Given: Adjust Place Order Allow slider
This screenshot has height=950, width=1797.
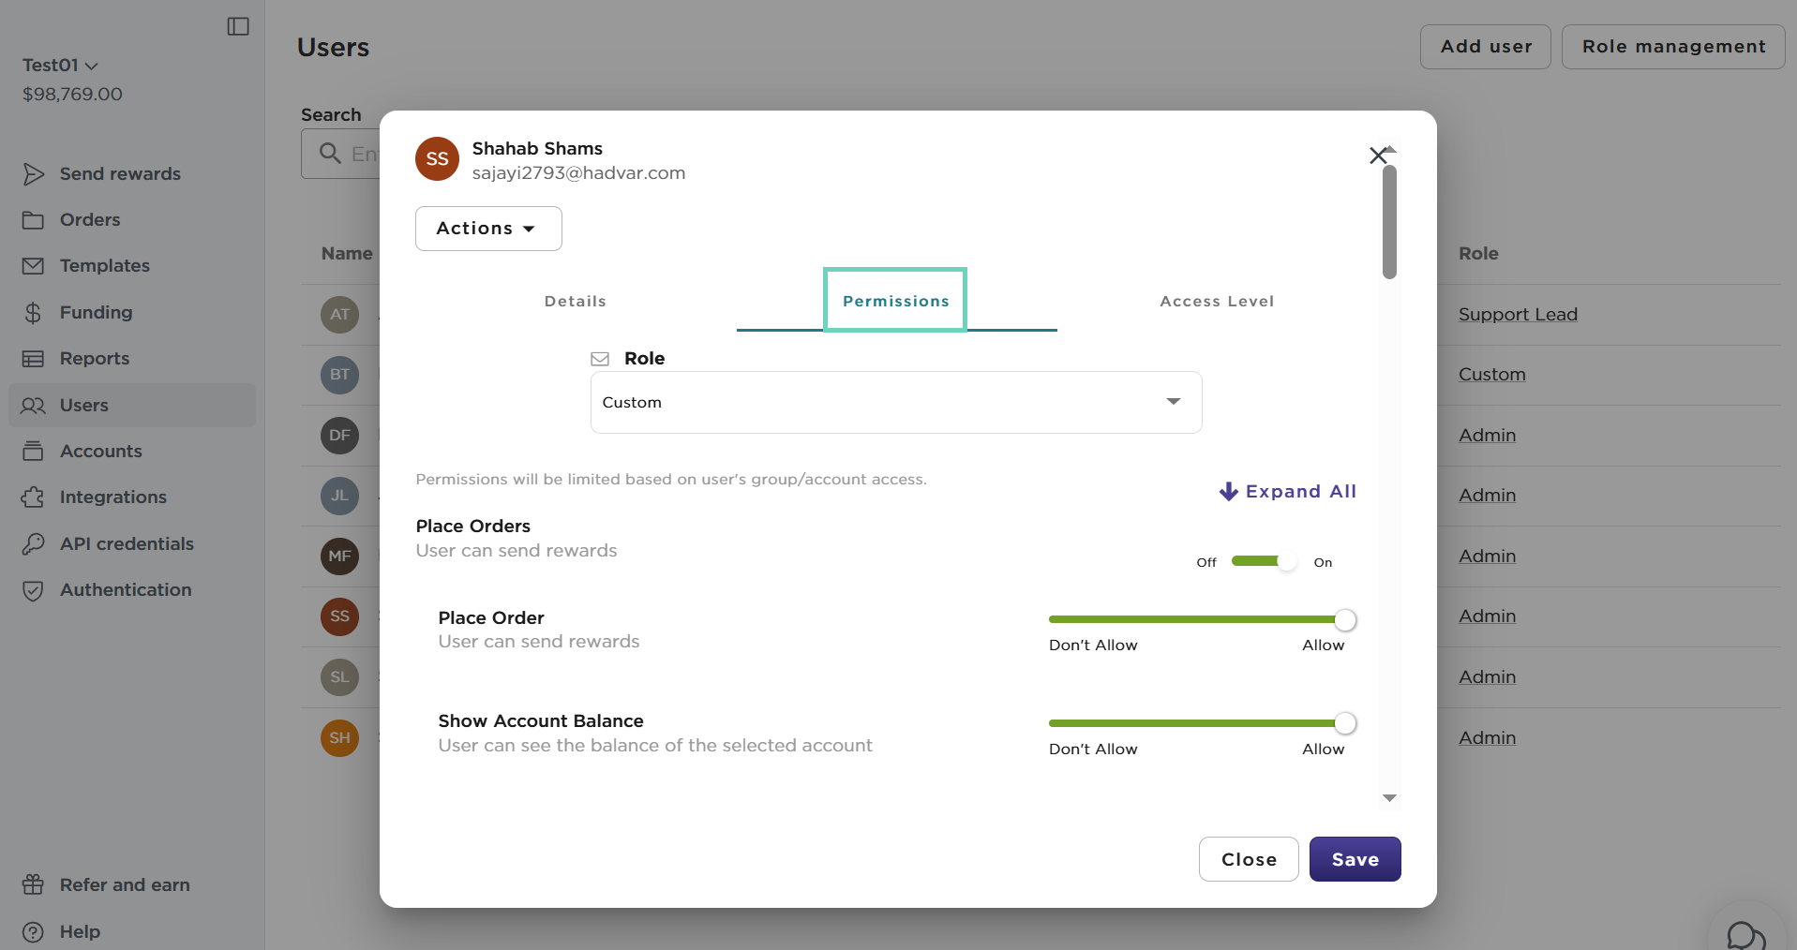Looking at the screenshot, I should [1345, 619].
